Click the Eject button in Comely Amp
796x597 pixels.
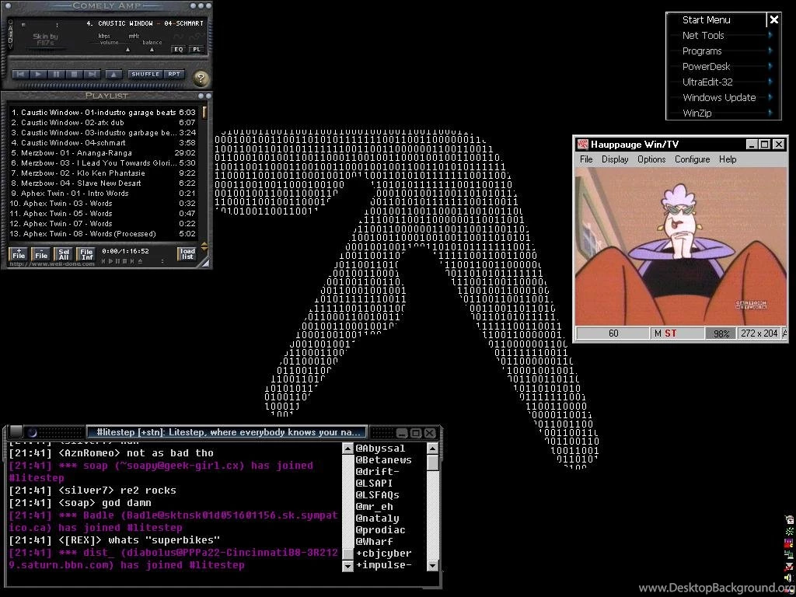tap(113, 75)
